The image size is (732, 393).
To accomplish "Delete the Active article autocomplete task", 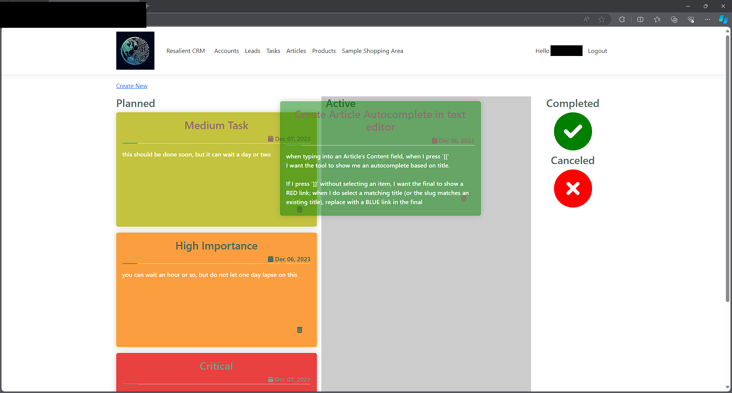I will coord(464,199).
